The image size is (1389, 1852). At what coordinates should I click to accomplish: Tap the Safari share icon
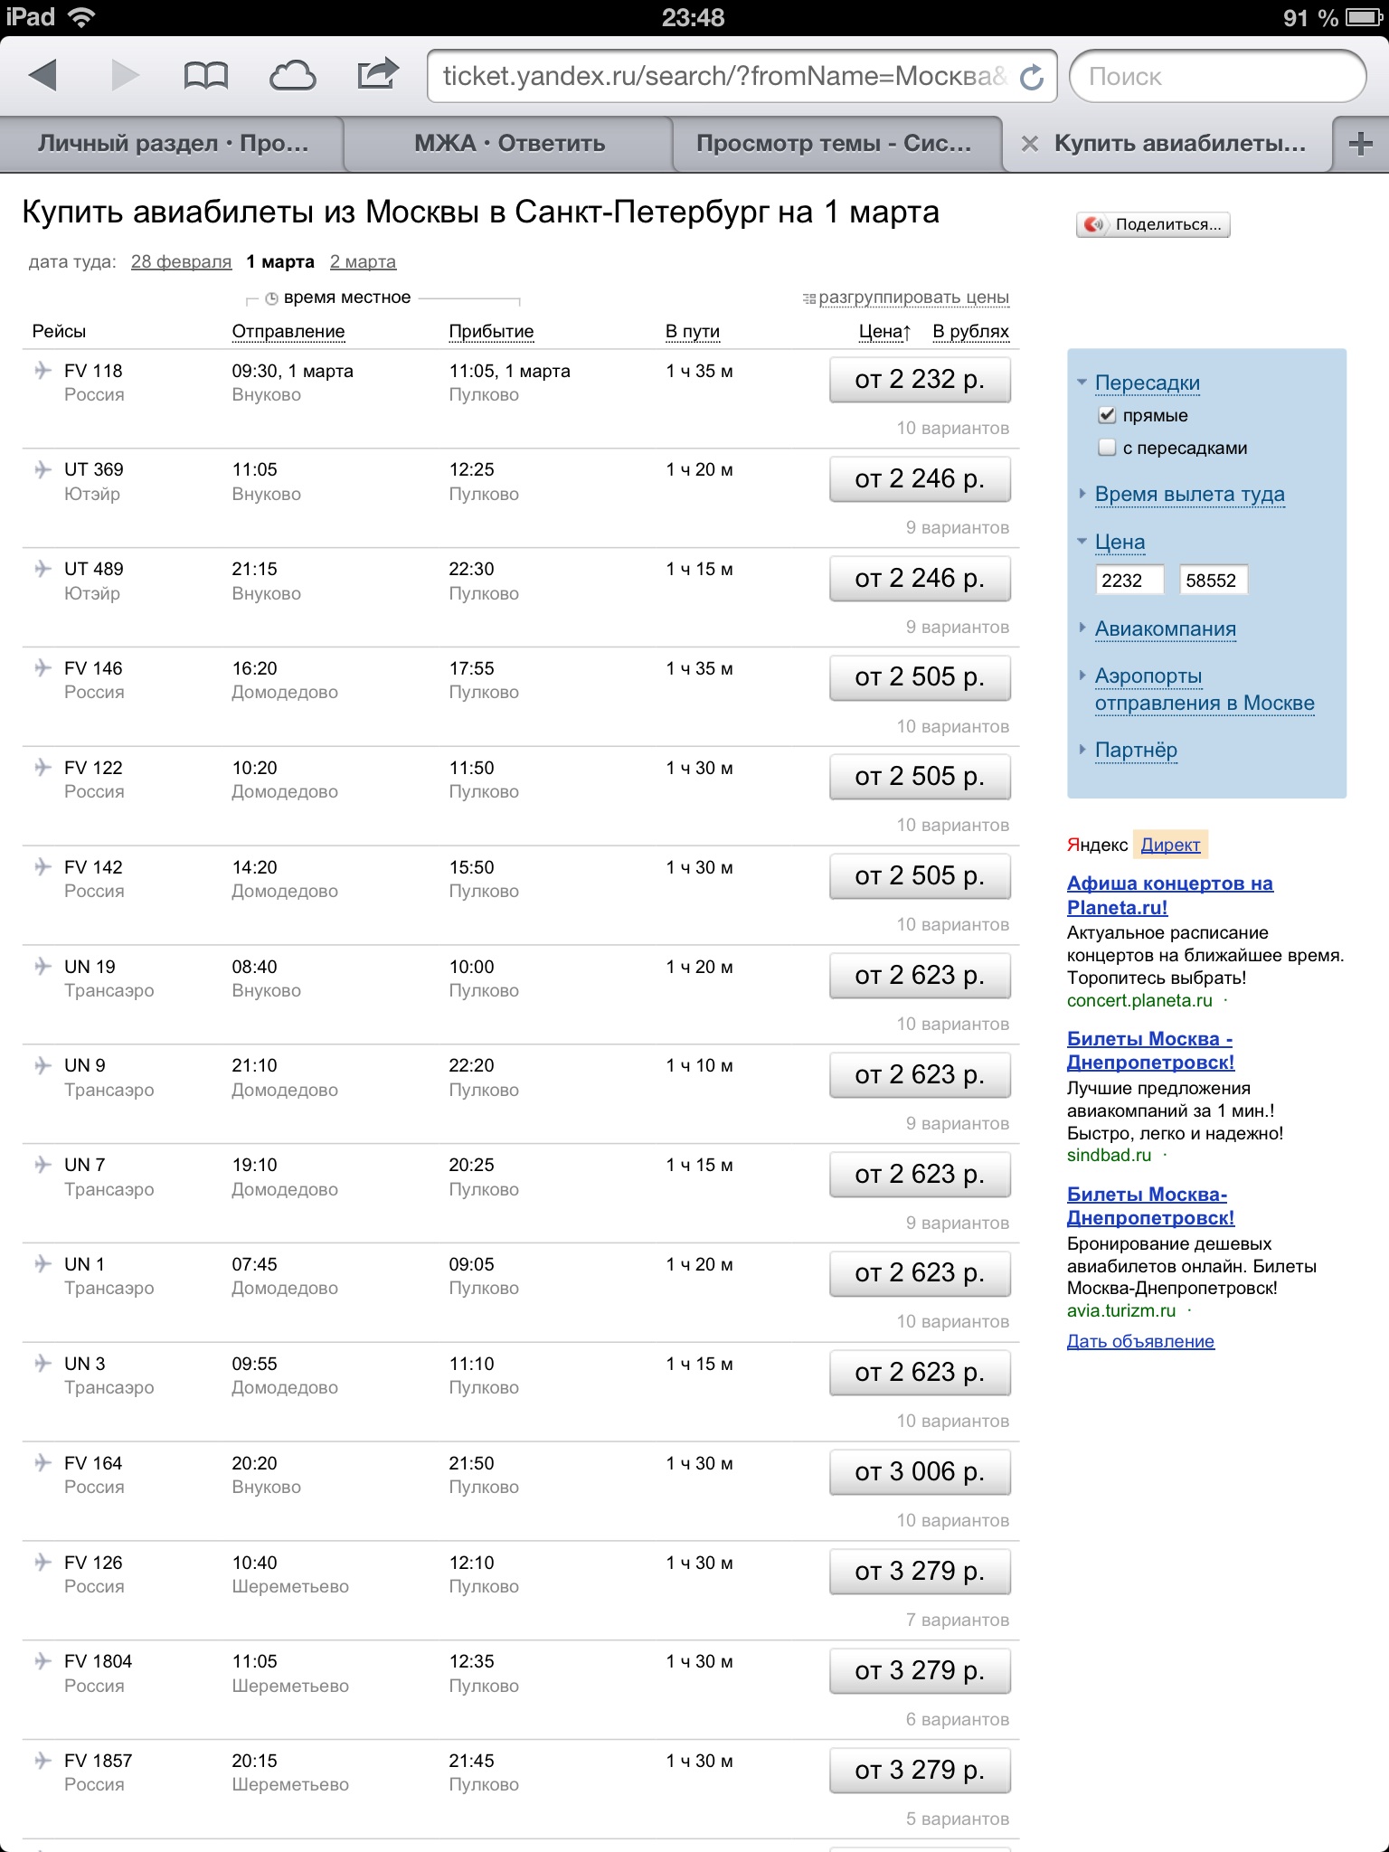(x=377, y=74)
